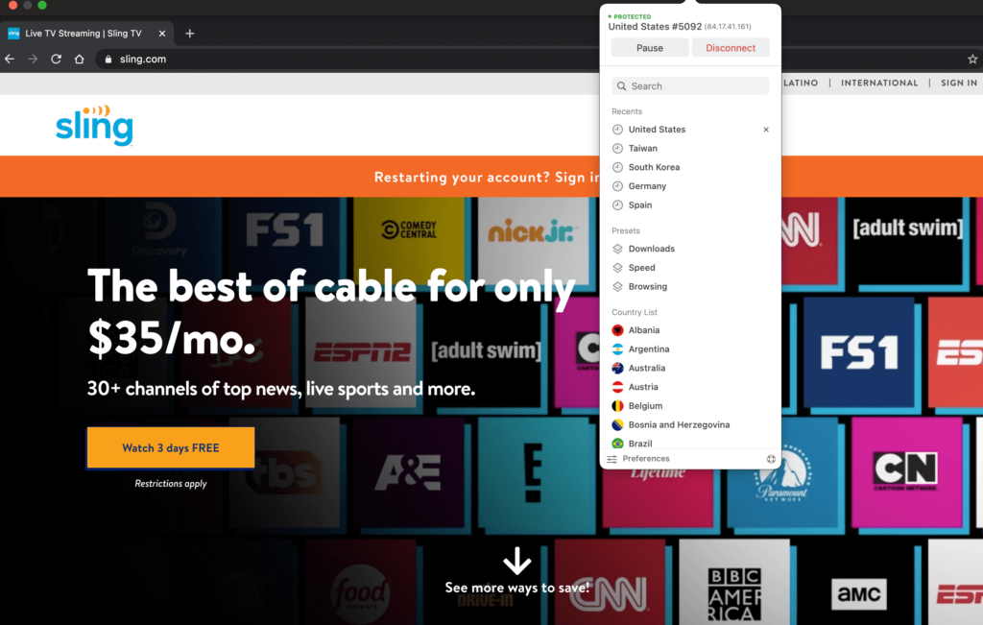The width and height of the screenshot is (983, 625).
Task: Click the Preferences sliders icon
Action: (x=611, y=460)
